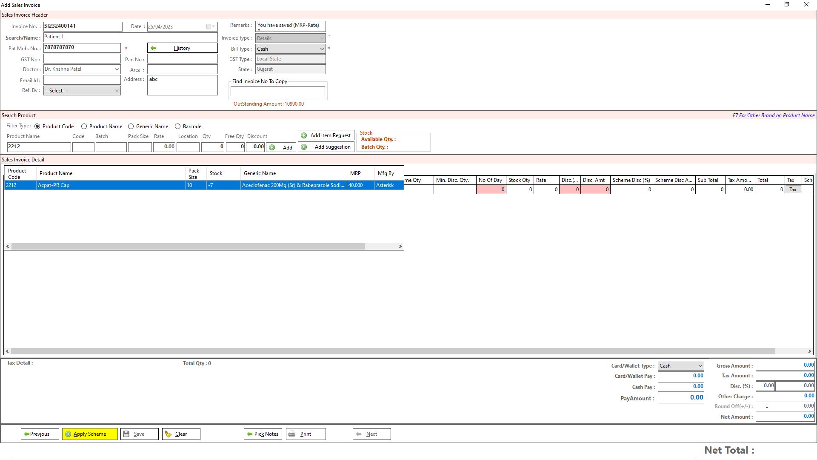Image resolution: width=817 pixels, height=460 pixels.
Task: Click the Clear button's broom icon
Action: (x=169, y=434)
